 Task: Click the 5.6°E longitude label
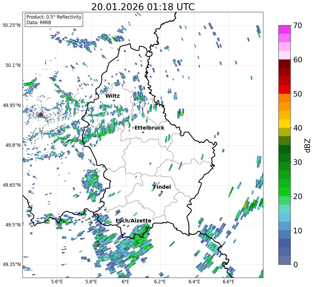[57, 282]
